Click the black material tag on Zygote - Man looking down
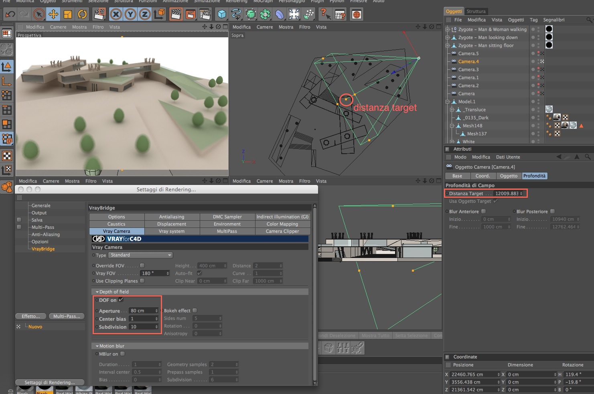 click(x=549, y=37)
